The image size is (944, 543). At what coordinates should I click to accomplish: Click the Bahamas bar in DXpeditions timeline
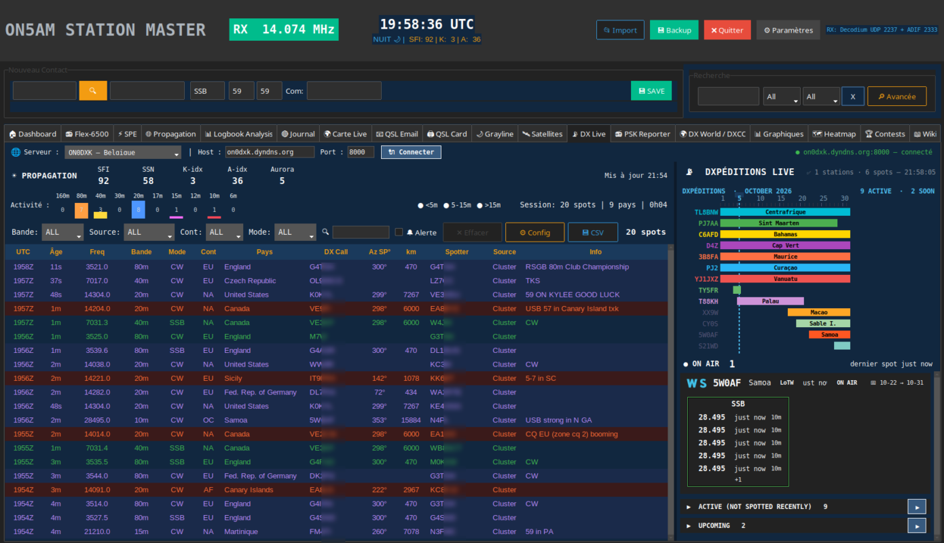[x=785, y=234]
